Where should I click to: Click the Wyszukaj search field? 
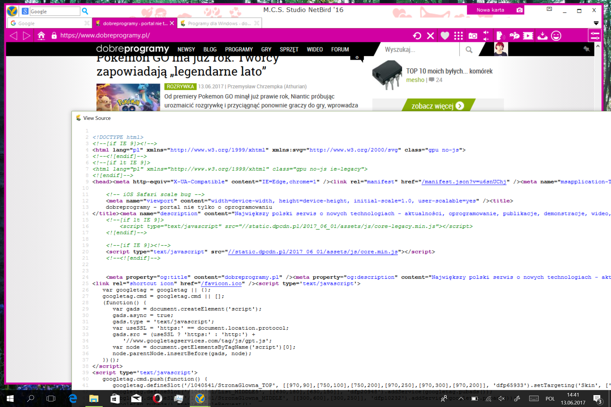[419, 50]
